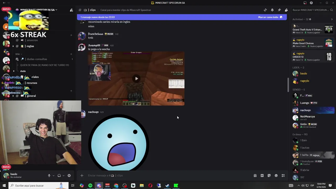This screenshot has width=336, height=189.
Task: Deafen with the headphones icon
Action: click(x=59, y=176)
